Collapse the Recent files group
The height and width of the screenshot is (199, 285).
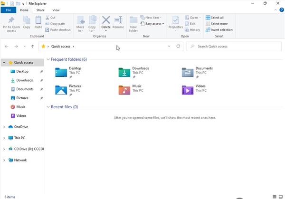point(48,107)
